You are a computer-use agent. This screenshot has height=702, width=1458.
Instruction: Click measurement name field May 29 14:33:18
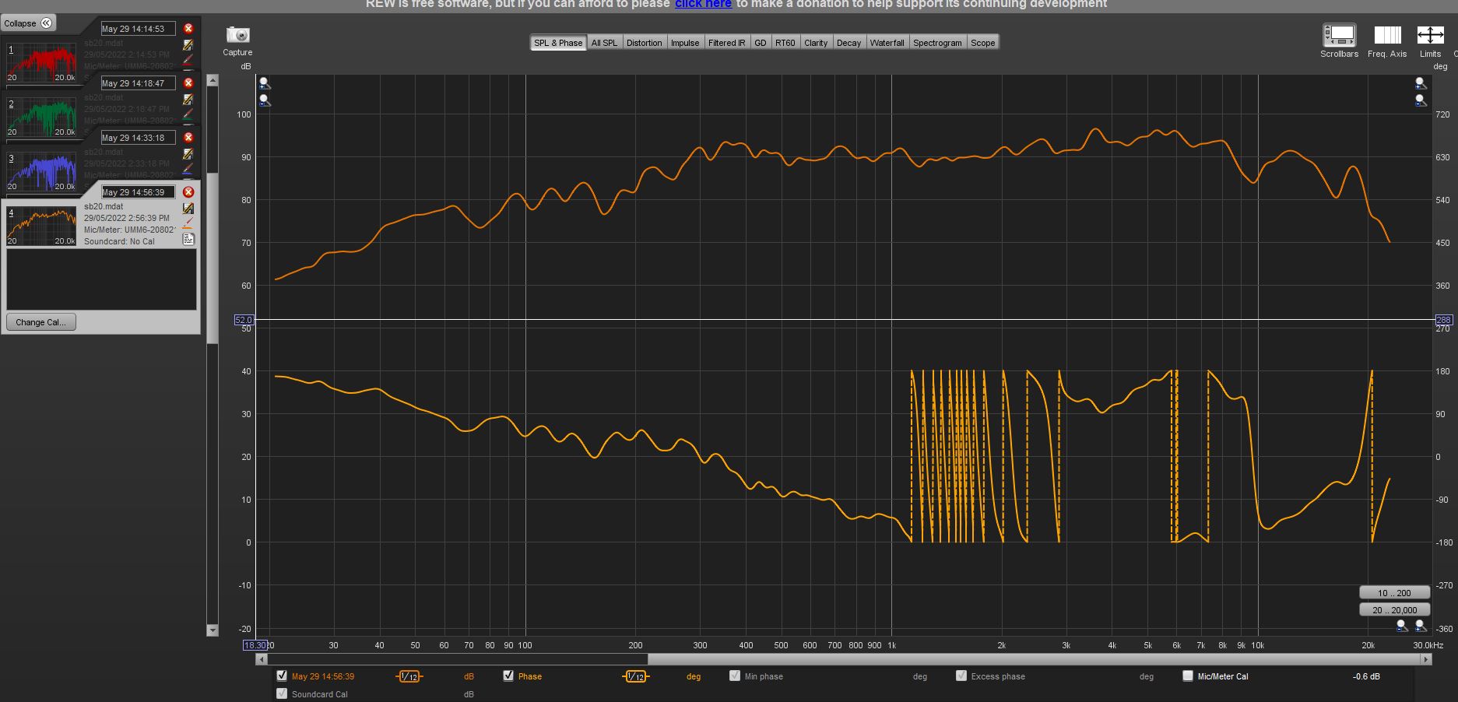pos(138,138)
